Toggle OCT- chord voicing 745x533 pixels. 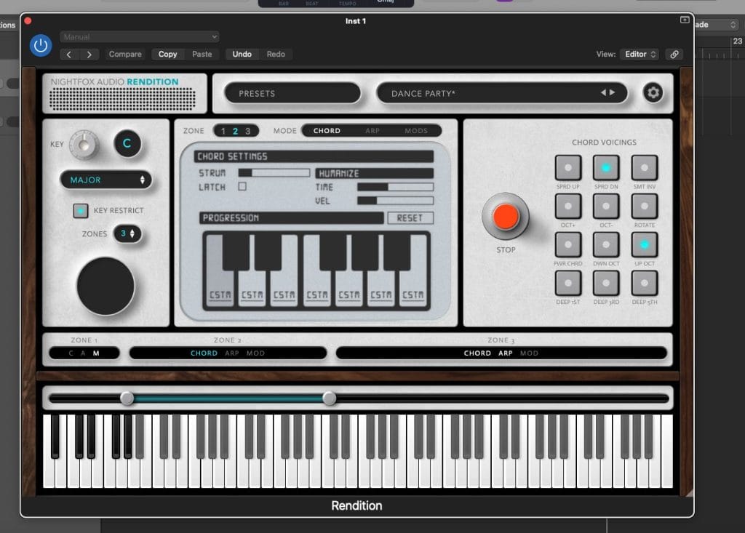pyautogui.click(x=606, y=207)
